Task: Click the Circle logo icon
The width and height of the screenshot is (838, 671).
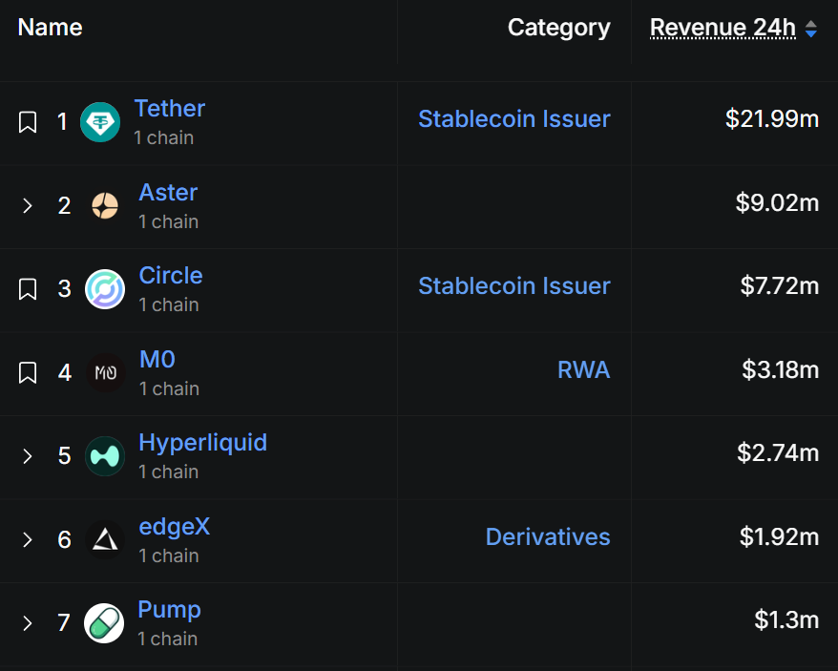Action: [105, 289]
